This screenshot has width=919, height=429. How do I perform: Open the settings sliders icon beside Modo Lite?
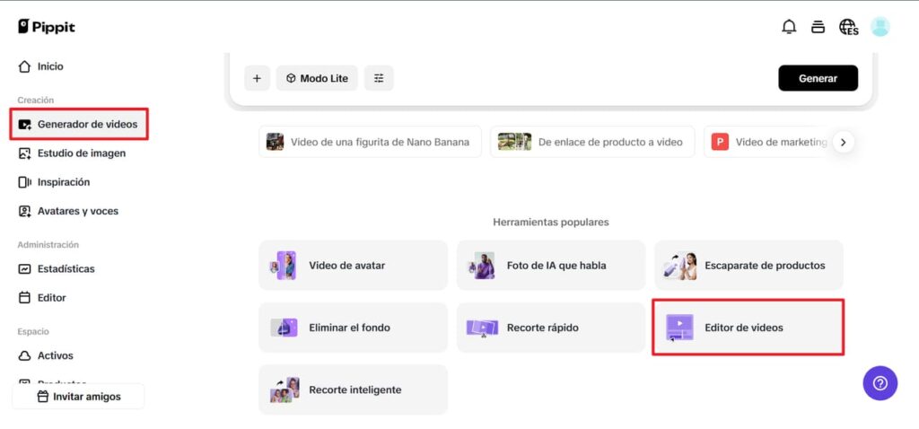click(379, 78)
